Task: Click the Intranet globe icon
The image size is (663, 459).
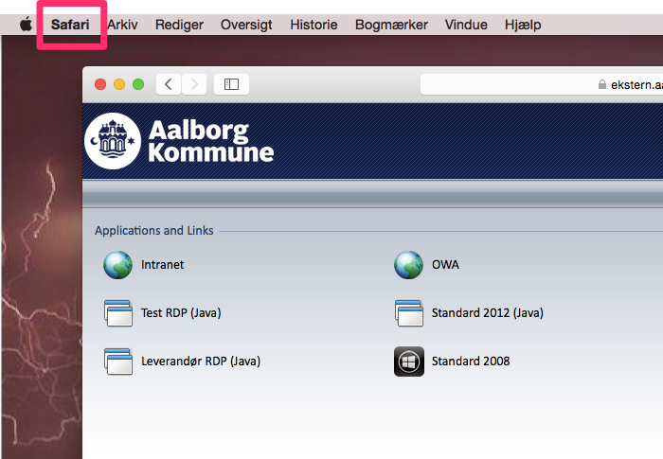Action: pyautogui.click(x=118, y=265)
